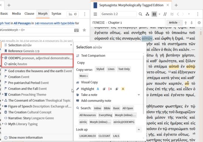Click the Genesis 1:2 reference box
This screenshot has height=142, width=203.
118,14
